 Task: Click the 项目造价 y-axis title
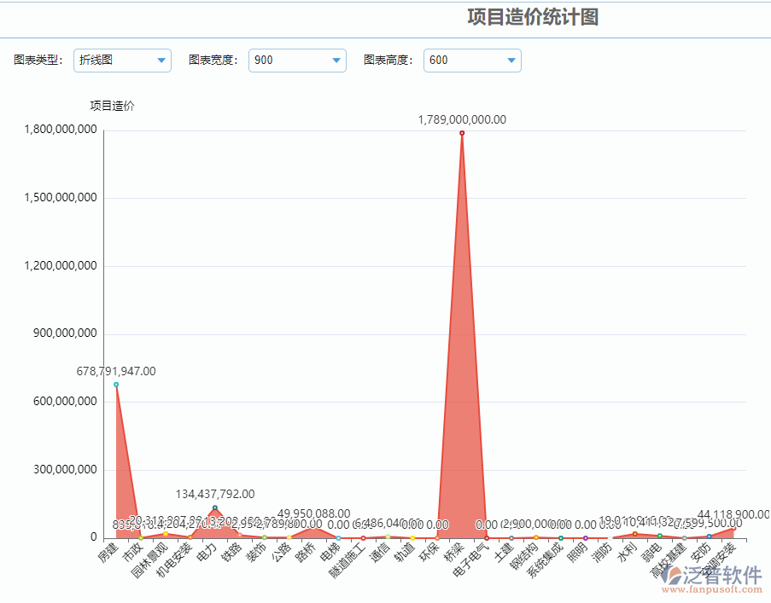(x=112, y=107)
